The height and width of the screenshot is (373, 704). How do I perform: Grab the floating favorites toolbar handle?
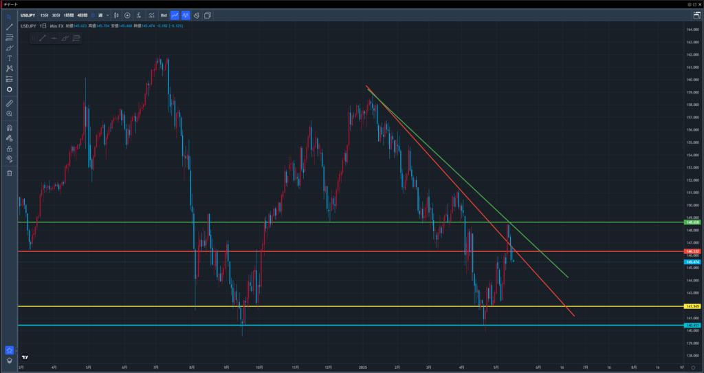click(x=33, y=39)
